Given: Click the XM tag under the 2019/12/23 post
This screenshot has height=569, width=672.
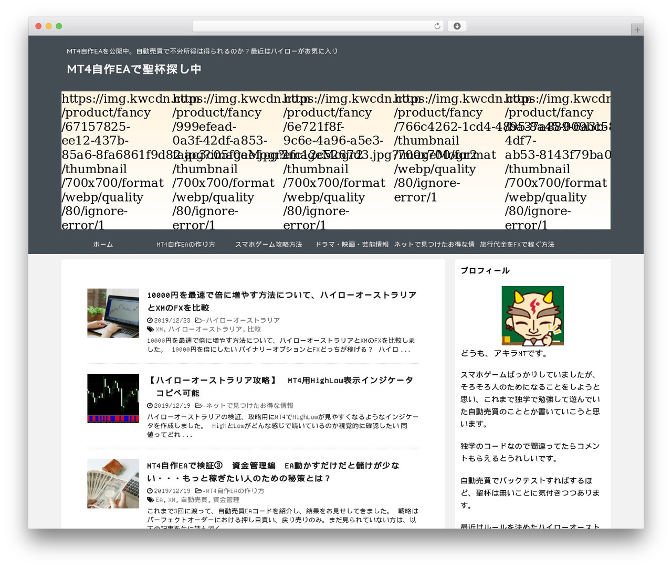Looking at the screenshot, I should click(159, 329).
